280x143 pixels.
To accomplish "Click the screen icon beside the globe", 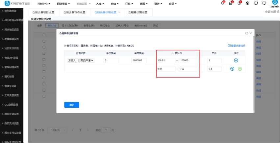I will pos(256,3).
